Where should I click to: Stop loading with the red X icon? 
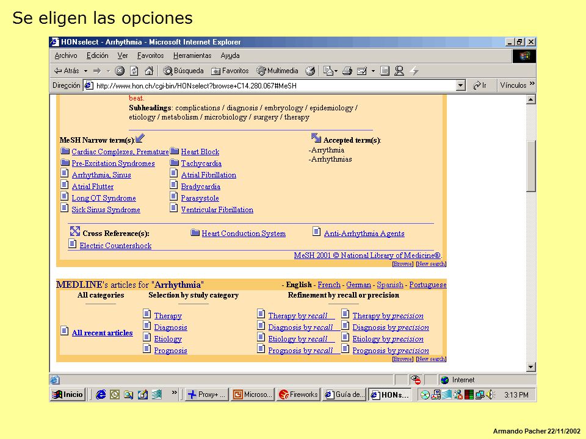point(120,71)
